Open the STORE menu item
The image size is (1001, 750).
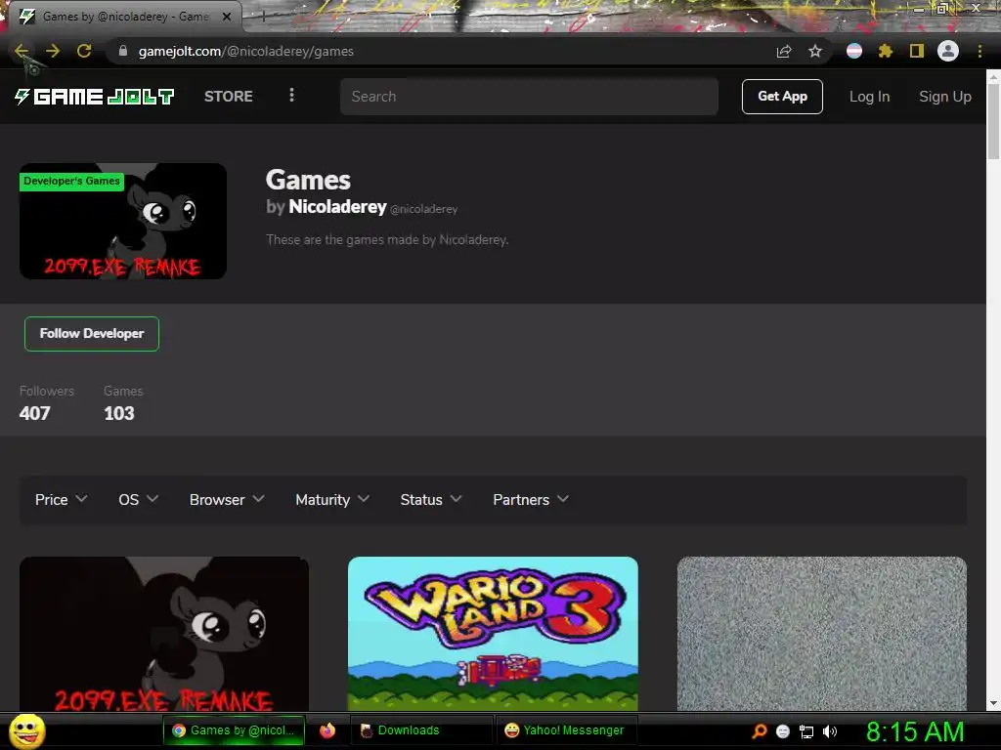coord(229,97)
